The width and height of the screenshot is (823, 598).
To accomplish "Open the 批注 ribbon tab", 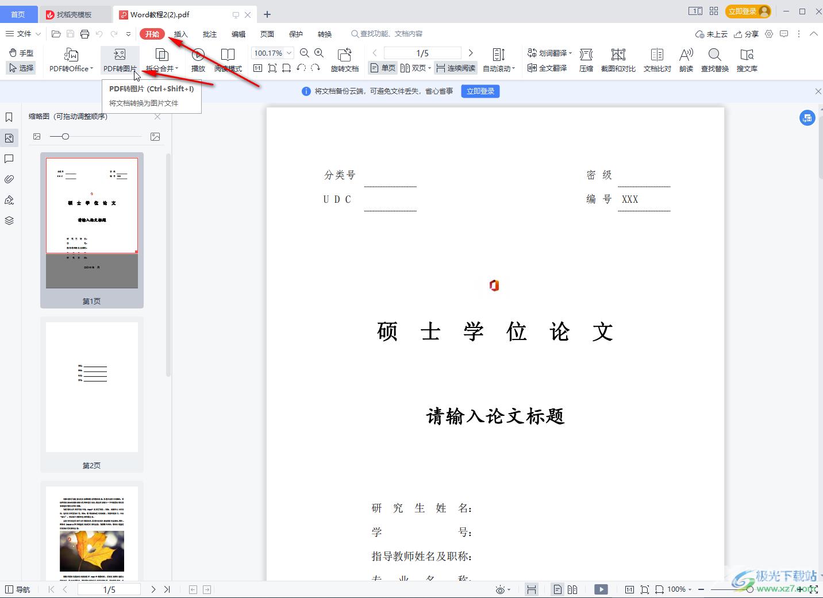I will point(210,34).
